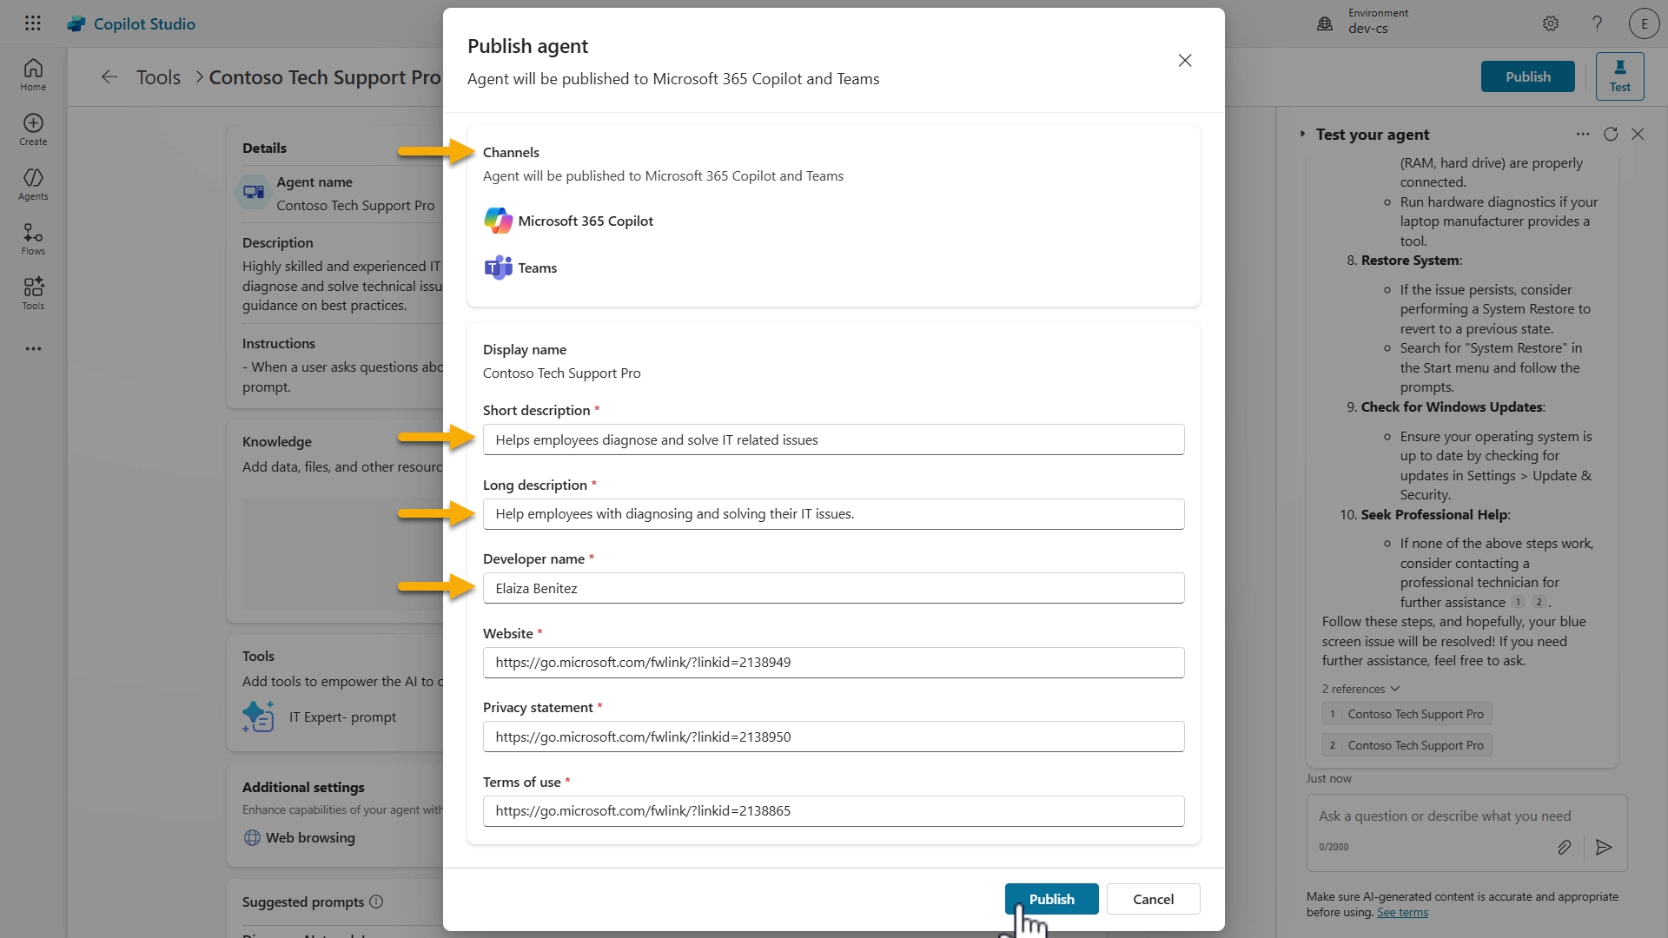Open Settings gear in the header

pyautogui.click(x=1551, y=23)
